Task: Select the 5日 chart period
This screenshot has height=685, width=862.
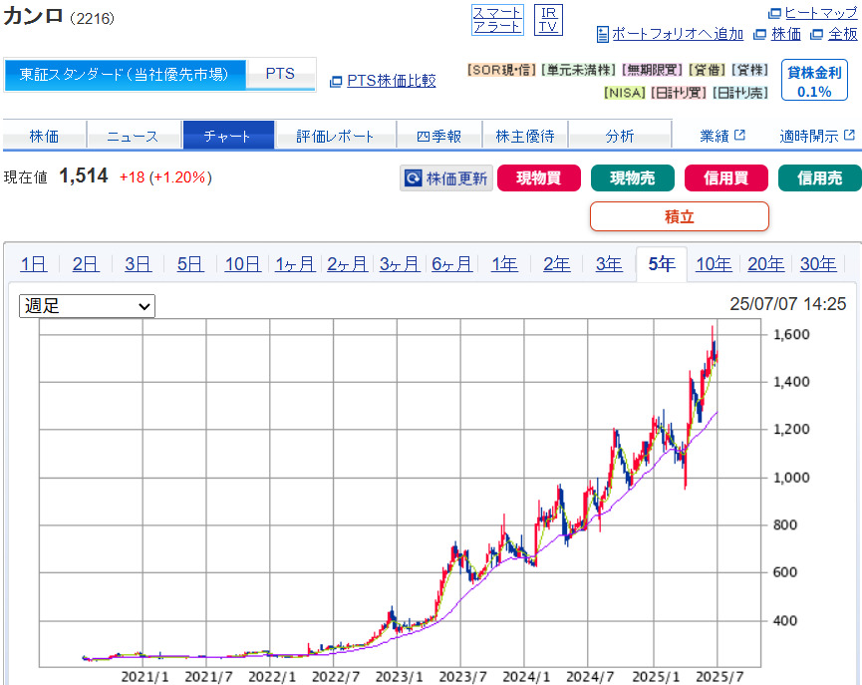Action: click(x=190, y=264)
